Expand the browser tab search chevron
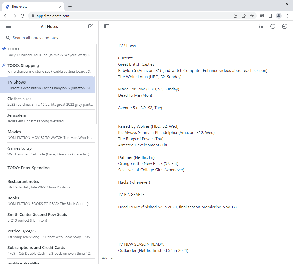The height and width of the screenshot is (264, 293). pos(251,4)
